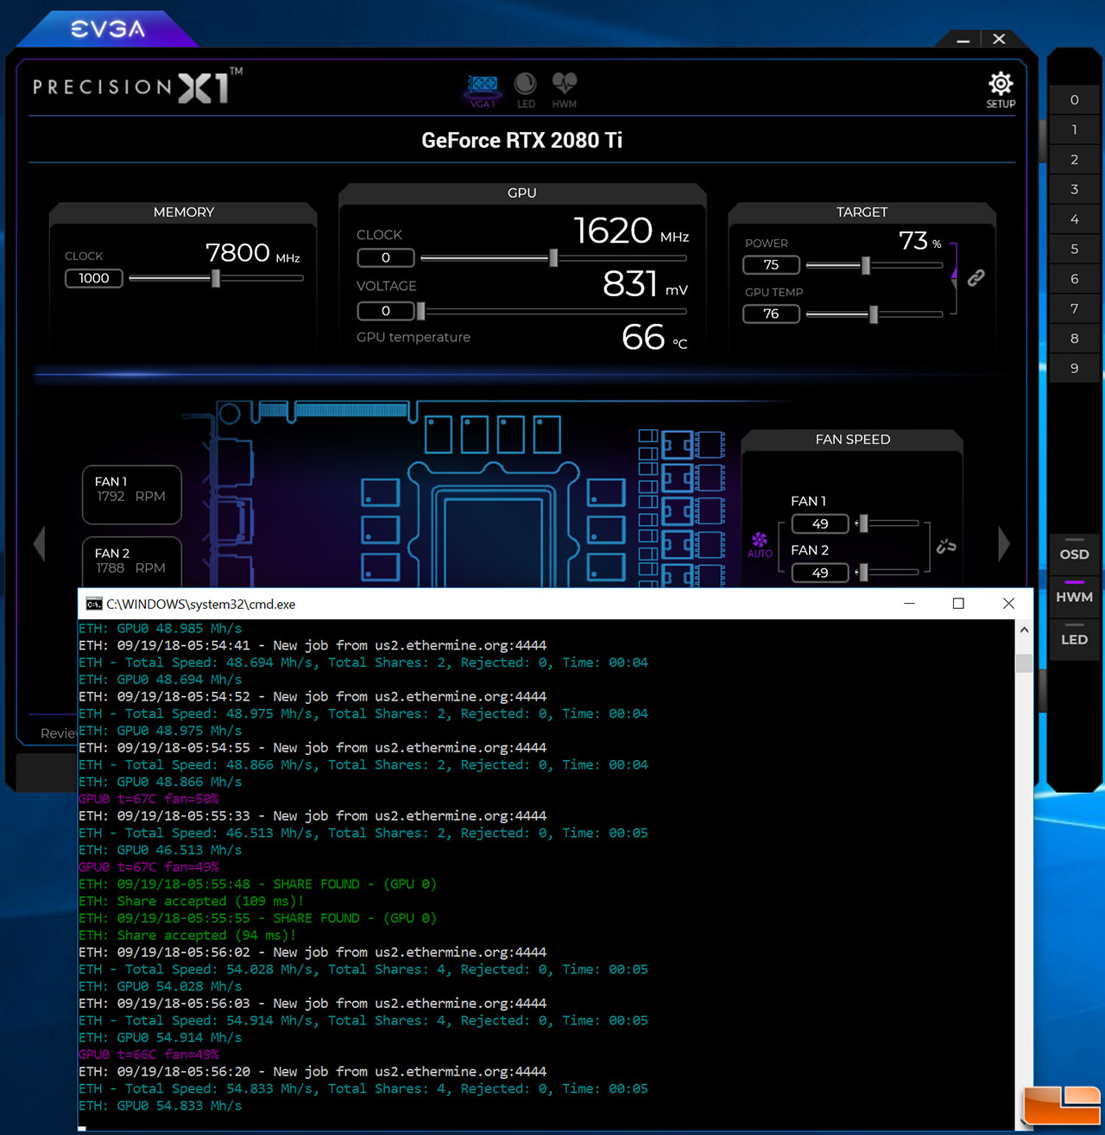Select profile slot 5
The height and width of the screenshot is (1135, 1105).
[1075, 249]
